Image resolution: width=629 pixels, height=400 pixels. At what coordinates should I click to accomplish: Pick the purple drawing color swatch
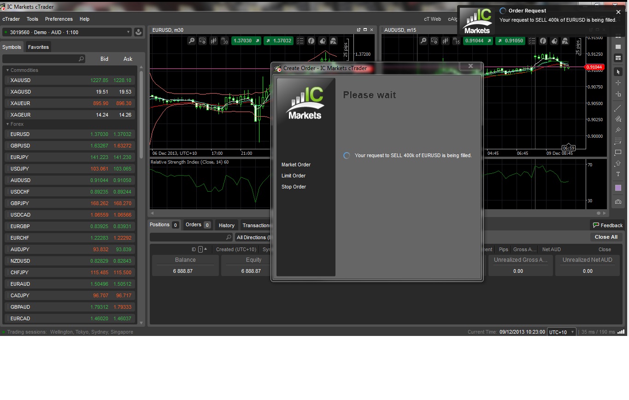click(x=618, y=188)
